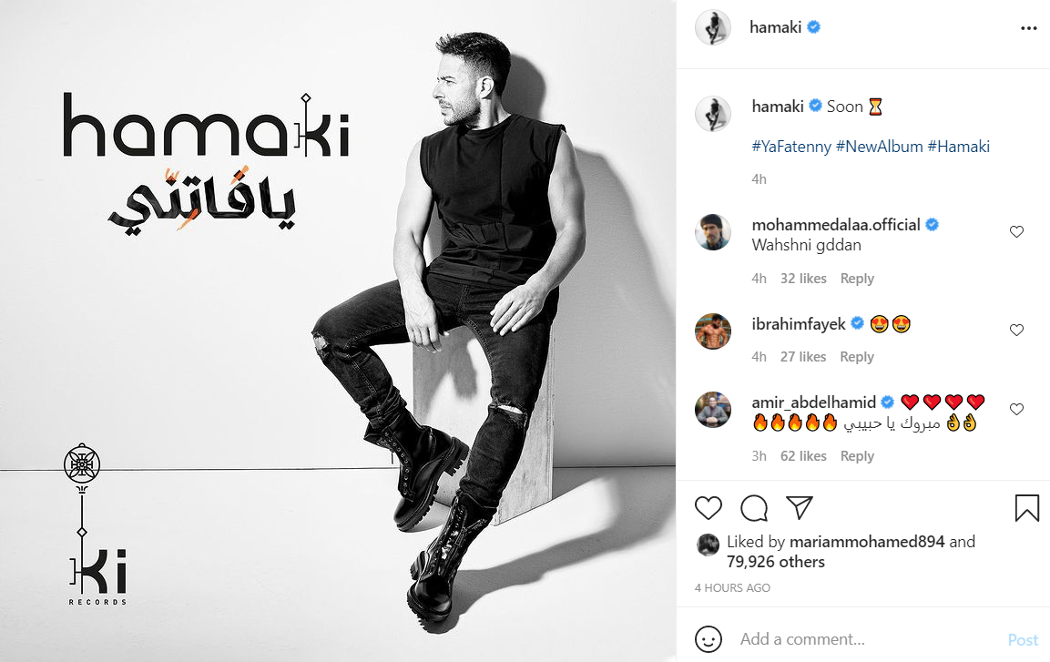Reply to mohammedalaa.official's comment
Viewport: 1050px width, 662px height.
click(x=857, y=279)
